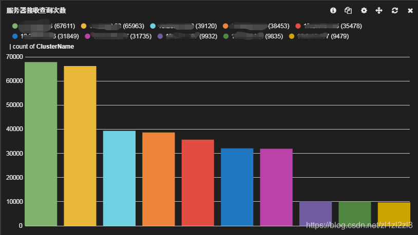Open the panel info icon
This screenshot has height=235, width=418.
[x=333, y=10]
